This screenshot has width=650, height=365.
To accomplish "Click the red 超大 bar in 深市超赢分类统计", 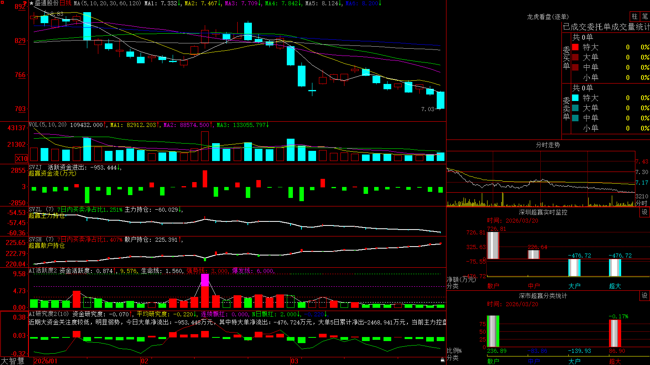I will [615, 333].
